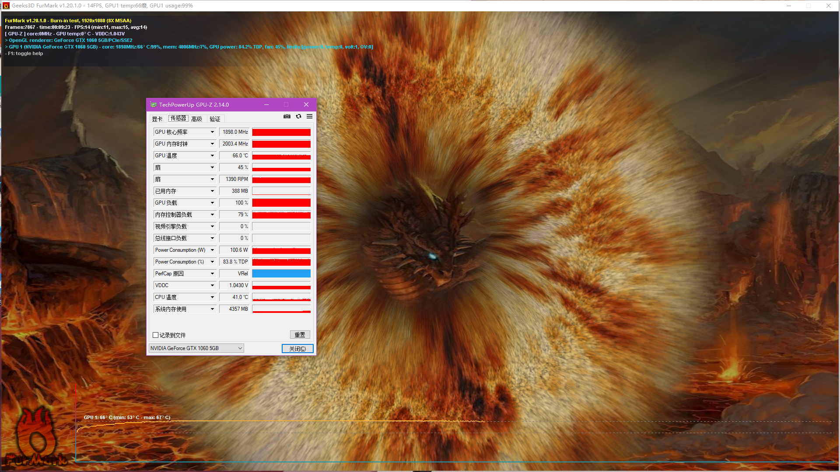Expand the GPU 内存时钟 sensor dropdown
840x472 pixels.
pyautogui.click(x=213, y=144)
